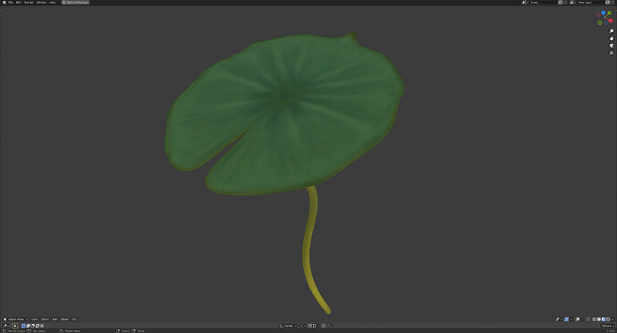Click the Back to Previous button
This screenshot has height=333, width=617.
pos(75,3)
